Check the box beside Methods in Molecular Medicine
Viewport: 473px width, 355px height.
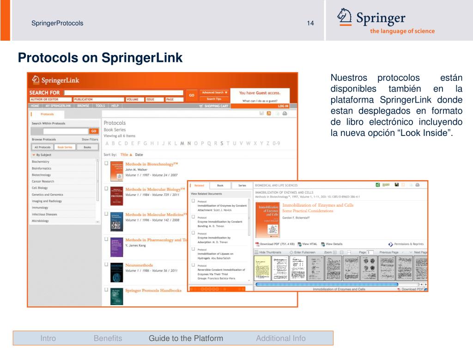click(x=106, y=214)
